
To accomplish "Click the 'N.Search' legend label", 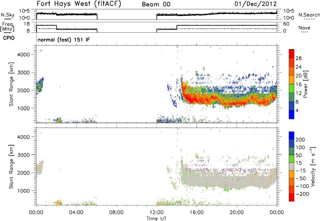I will click(309, 15).
